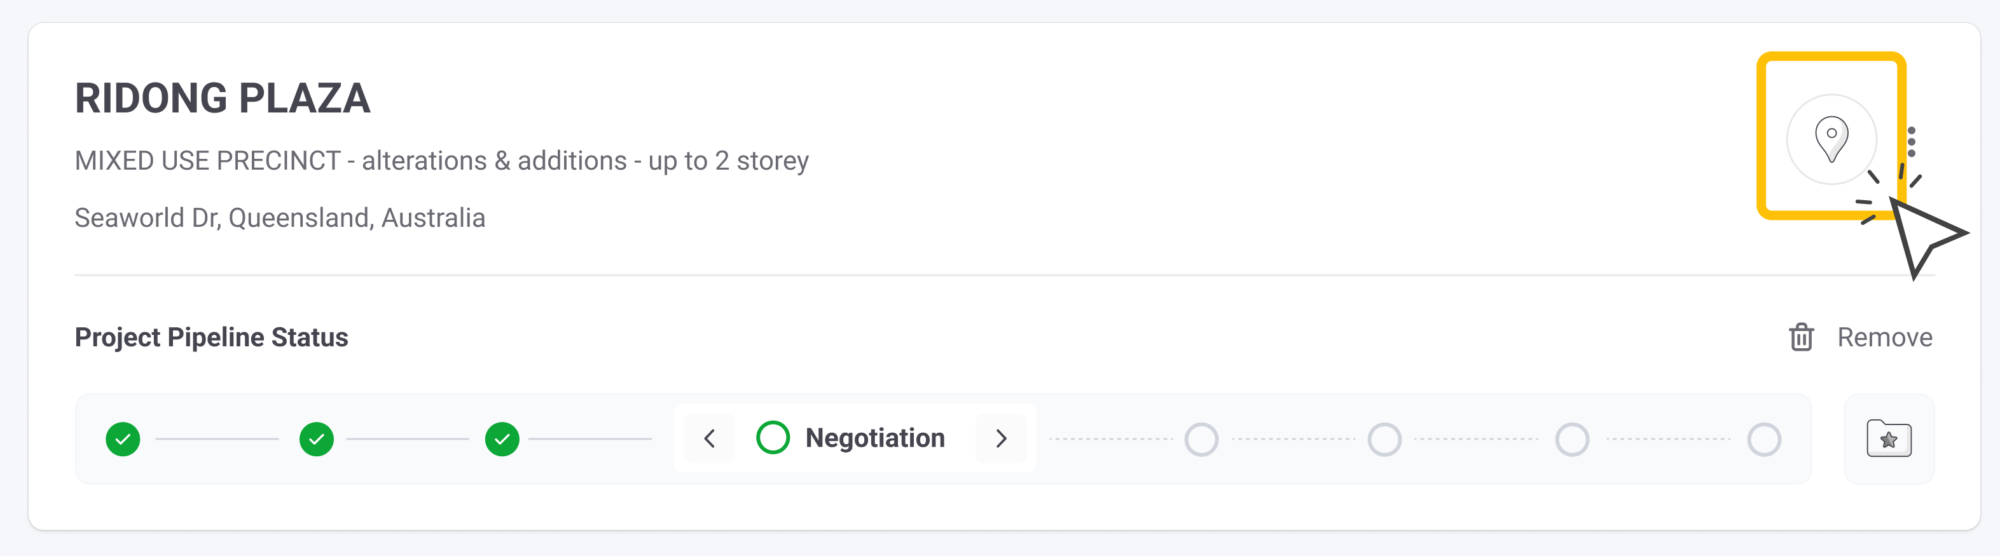Open the map location pin icon
Screen dimensions: 2000x556
click(x=1831, y=139)
